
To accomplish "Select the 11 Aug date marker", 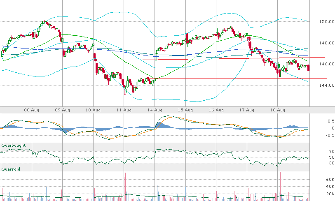I will [124, 110].
